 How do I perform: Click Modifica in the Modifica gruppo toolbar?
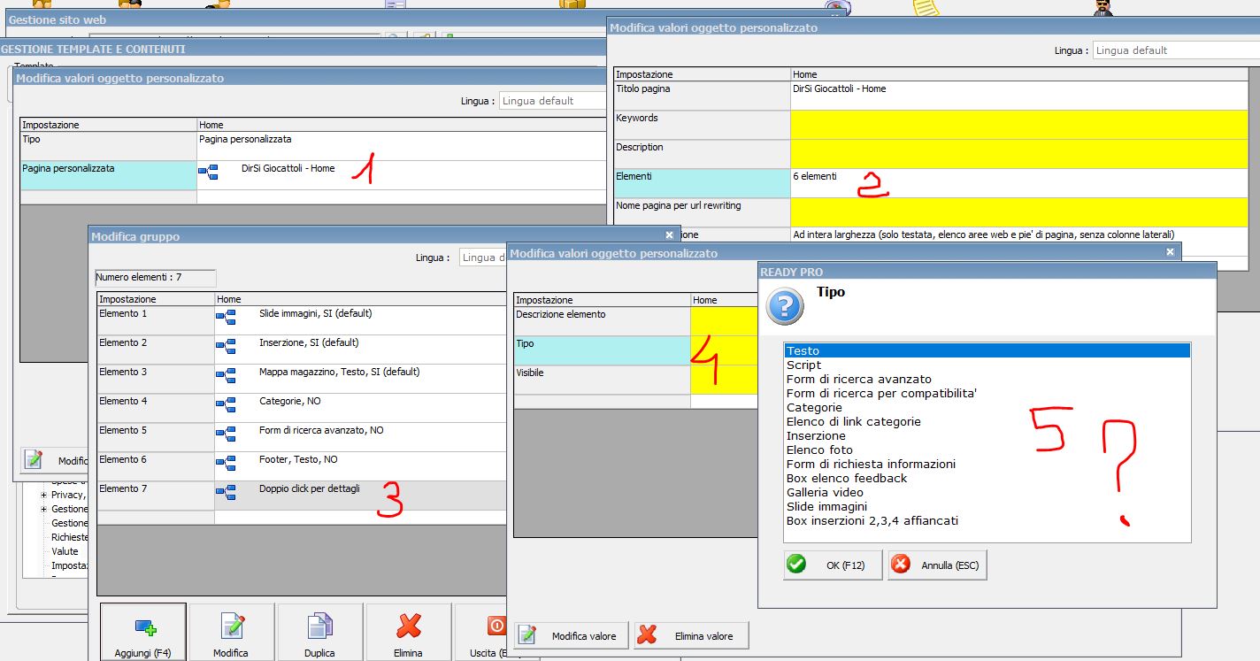231,634
